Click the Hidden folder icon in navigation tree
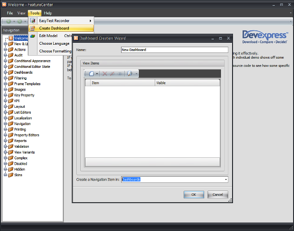The width and height of the screenshot is (294, 231). click(11, 169)
